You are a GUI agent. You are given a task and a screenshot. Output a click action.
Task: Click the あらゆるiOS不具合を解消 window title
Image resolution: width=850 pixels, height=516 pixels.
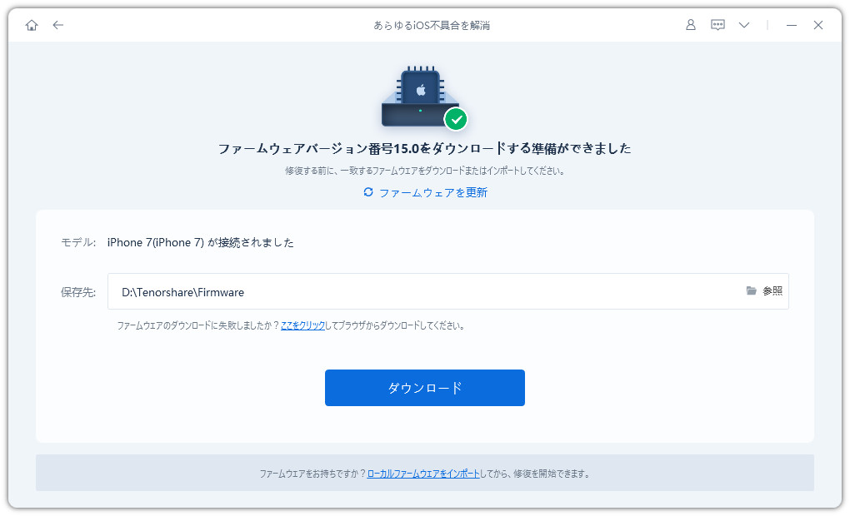tap(432, 26)
